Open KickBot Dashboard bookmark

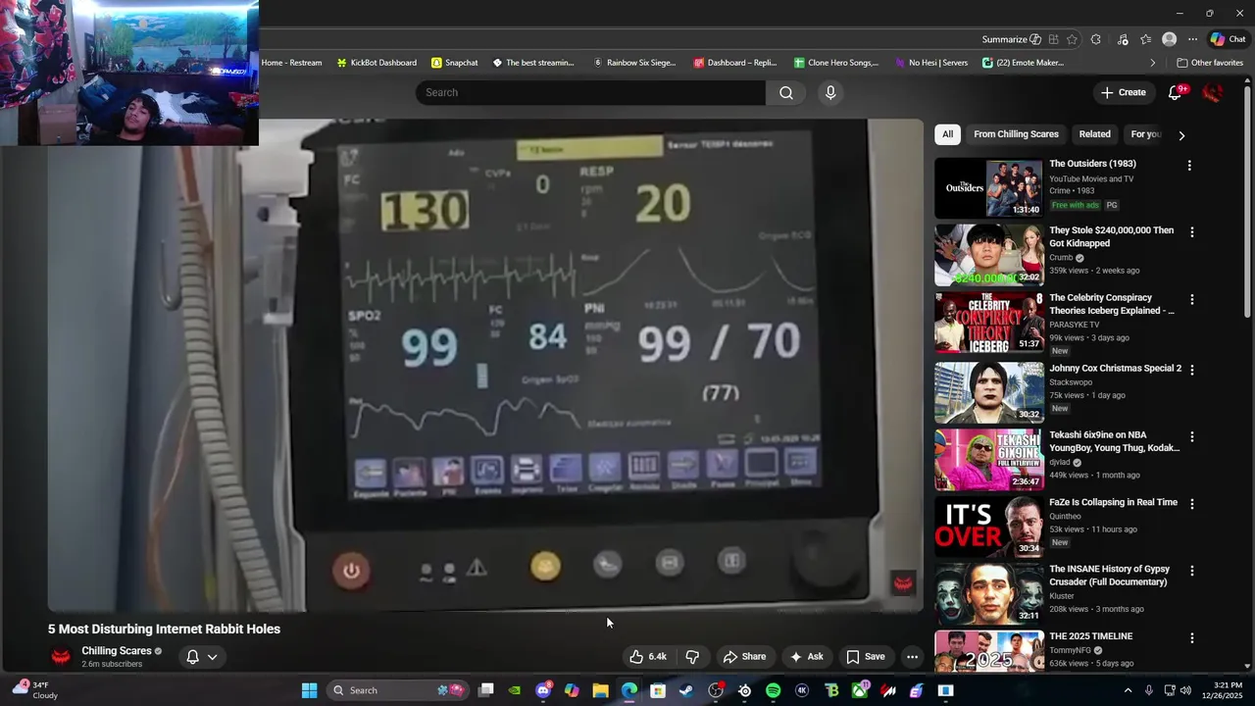click(376, 63)
